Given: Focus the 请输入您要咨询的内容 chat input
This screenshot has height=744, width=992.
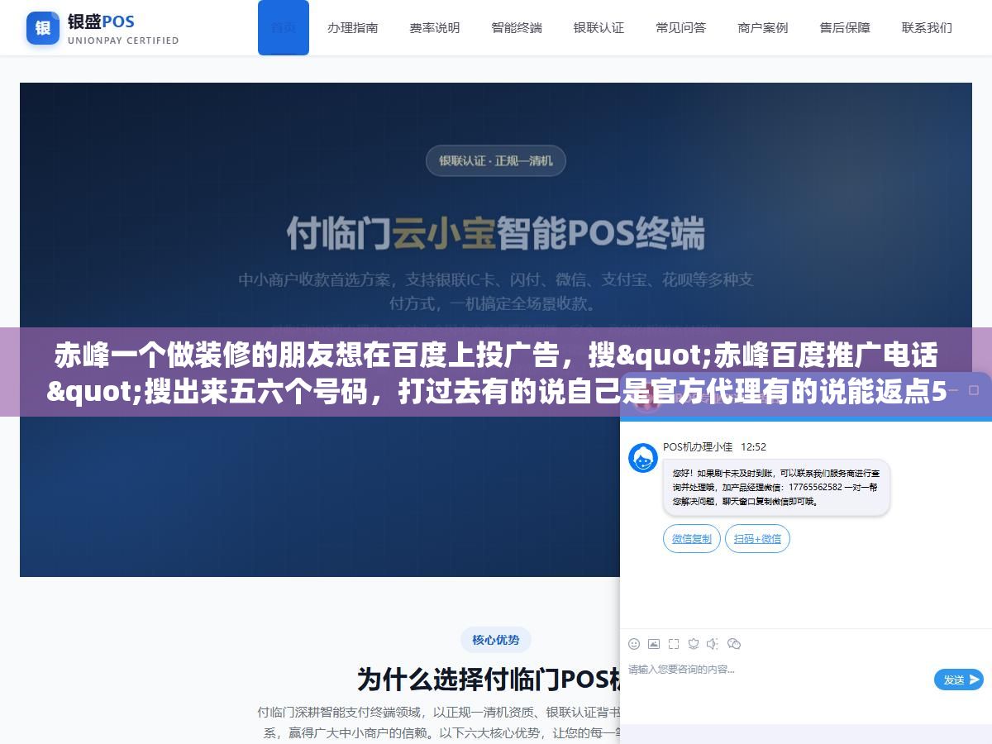Looking at the screenshot, I should (777, 670).
